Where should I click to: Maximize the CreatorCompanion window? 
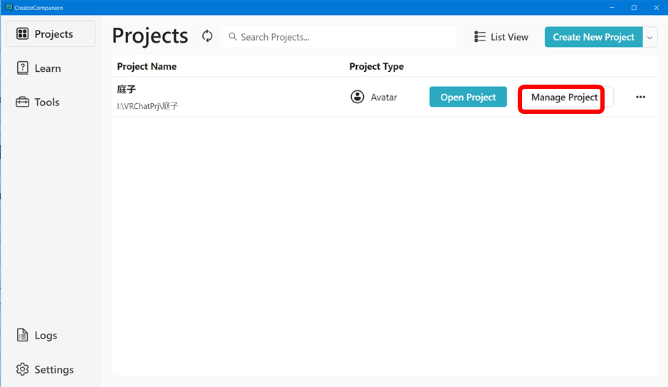[634, 7]
